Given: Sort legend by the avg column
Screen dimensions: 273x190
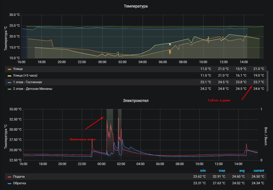Looking at the screenshot, I should pos(242,171).
